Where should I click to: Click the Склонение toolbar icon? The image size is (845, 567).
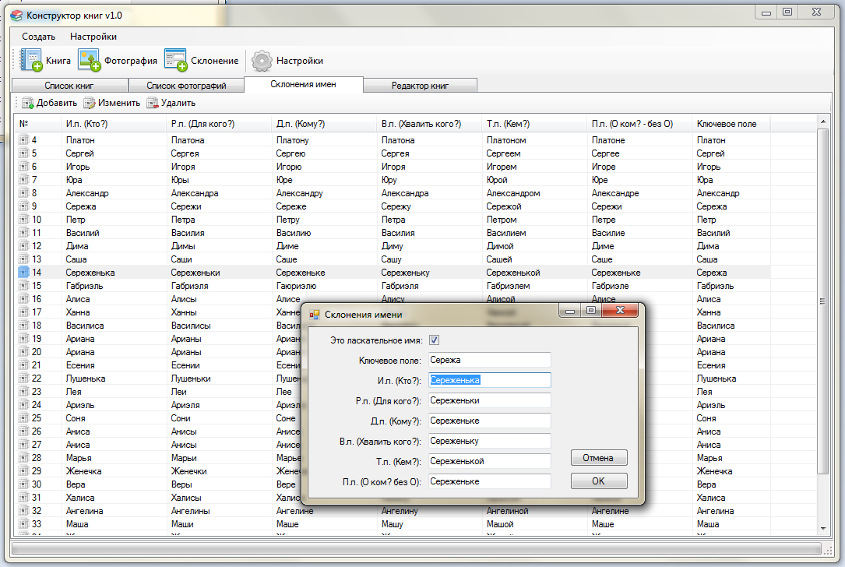175,60
